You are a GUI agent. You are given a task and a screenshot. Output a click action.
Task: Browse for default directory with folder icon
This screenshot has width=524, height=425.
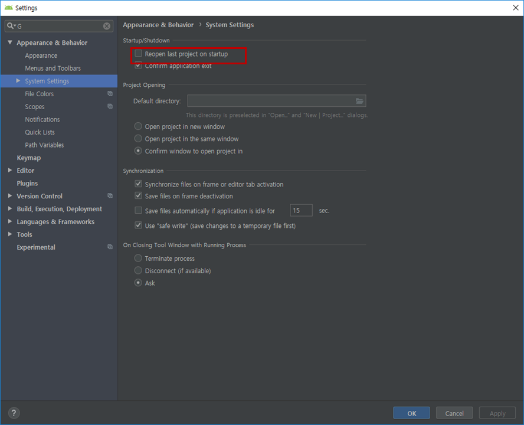click(359, 101)
